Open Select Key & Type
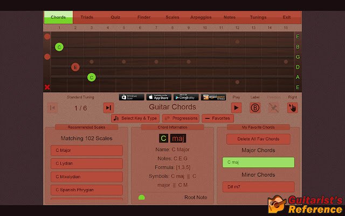Viewport: 345px width, 216px height. [x=135, y=118]
